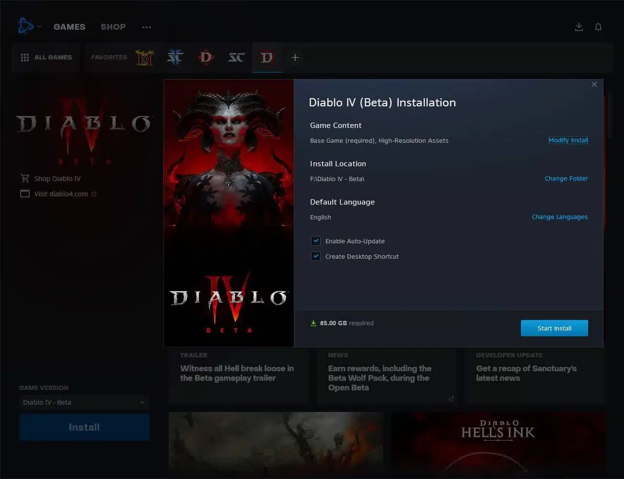The height and width of the screenshot is (479, 624).
Task: Open the Battle.net logo menu
Action: [25, 26]
